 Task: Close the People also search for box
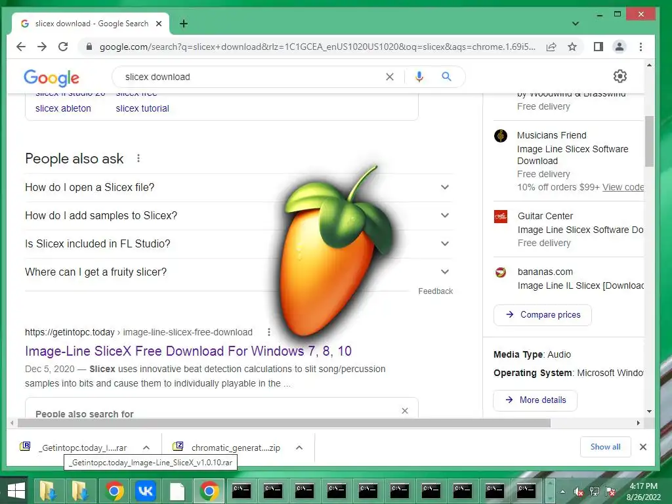coord(404,411)
